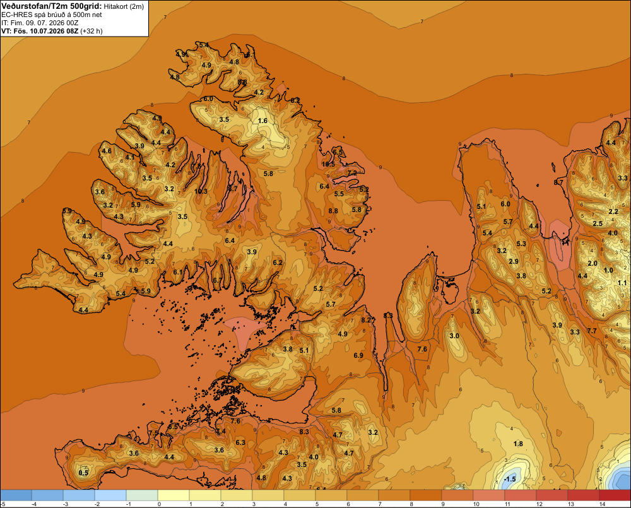The image size is (631, 508).
Task: Pick the legend swatch between 0 and 1
Action: [x=174, y=495]
